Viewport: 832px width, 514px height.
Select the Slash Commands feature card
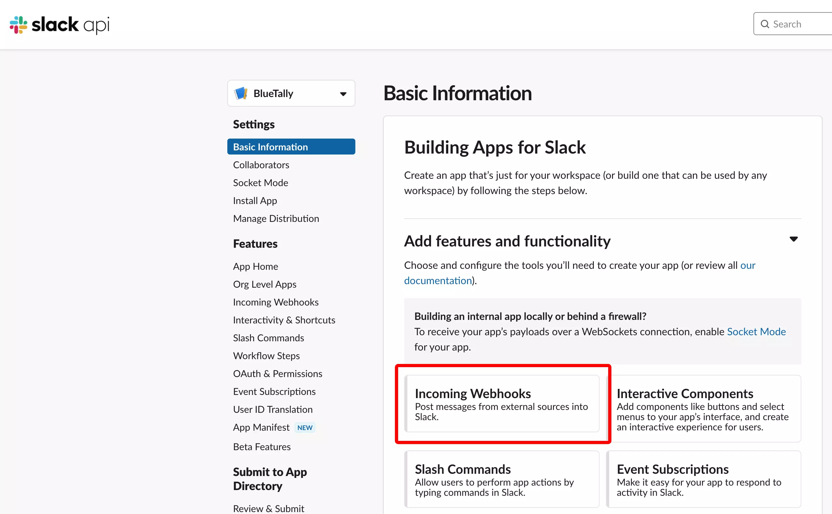(502, 479)
